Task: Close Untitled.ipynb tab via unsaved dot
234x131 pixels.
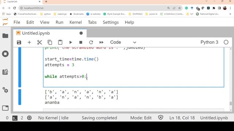Action: pyautogui.click(x=81, y=33)
